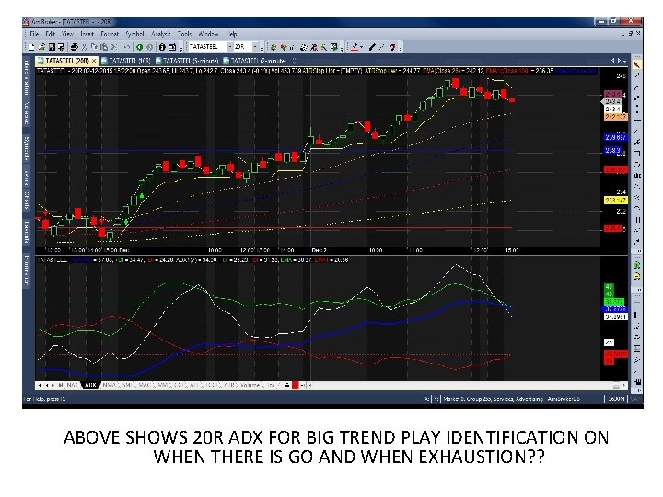Open the 20R interval dropdown
This screenshot has height=497, width=663.
[x=255, y=47]
